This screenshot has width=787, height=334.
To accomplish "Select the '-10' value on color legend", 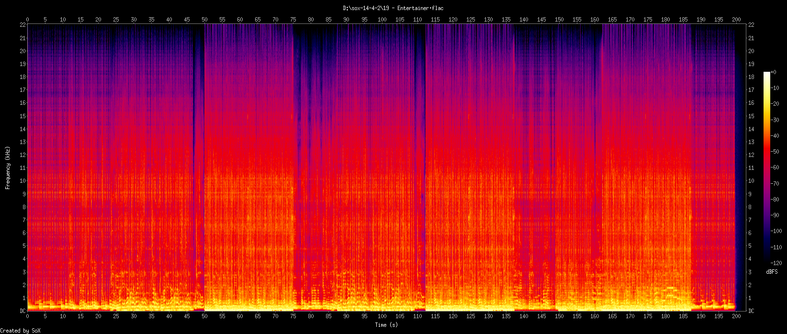I will pyautogui.click(x=775, y=88).
